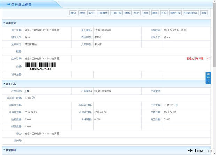
Task: Click the 修改 button
Action: (x=146, y=13)
